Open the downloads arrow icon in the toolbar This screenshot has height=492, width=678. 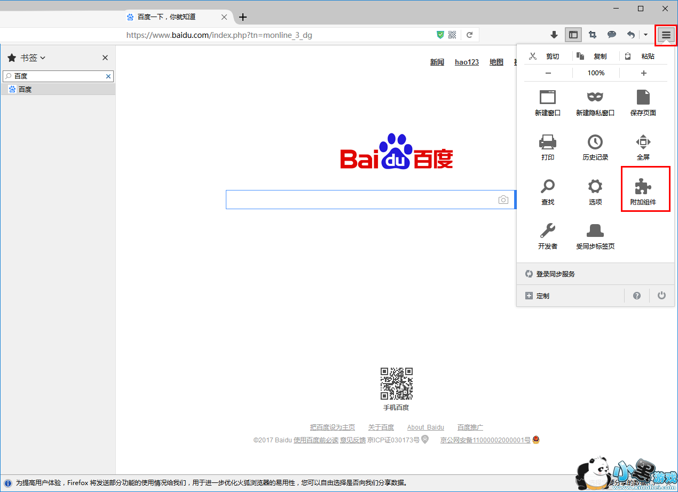point(554,35)
